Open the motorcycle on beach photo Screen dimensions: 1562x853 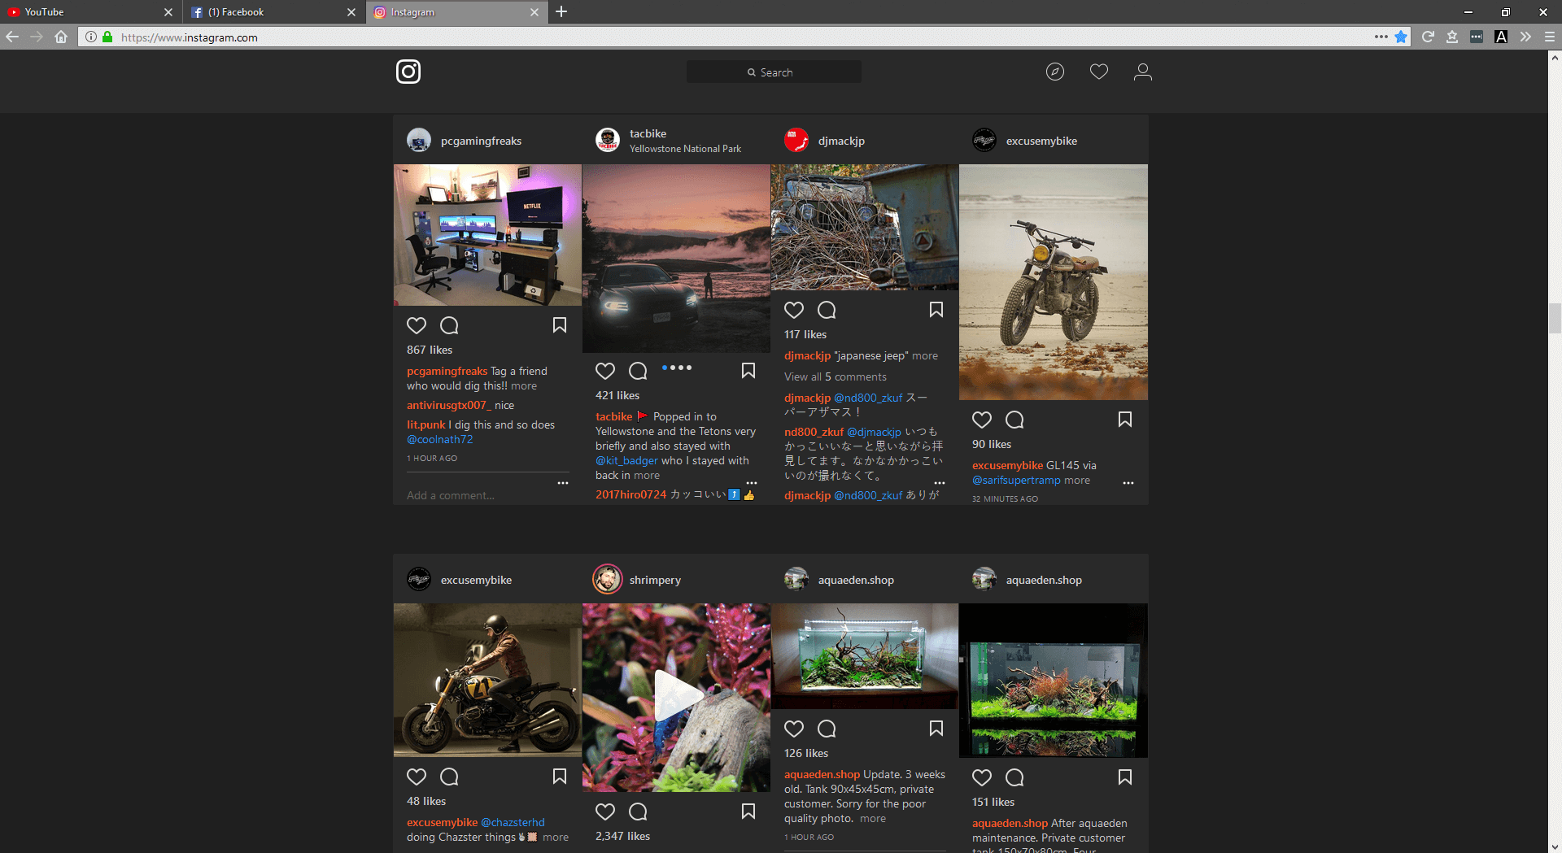(x=1054, y=282)
